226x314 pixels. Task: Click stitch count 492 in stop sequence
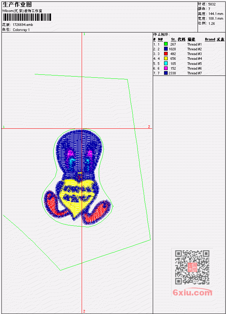tap(173, 54)
